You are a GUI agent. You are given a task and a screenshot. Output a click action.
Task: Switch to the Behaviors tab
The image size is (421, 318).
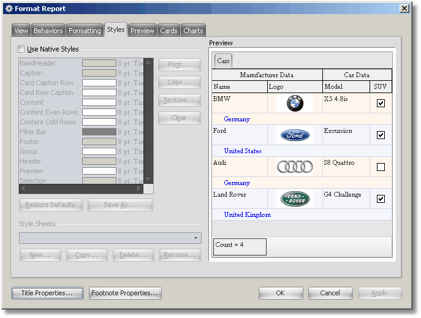pyautogui.click(x=48, y=31)
